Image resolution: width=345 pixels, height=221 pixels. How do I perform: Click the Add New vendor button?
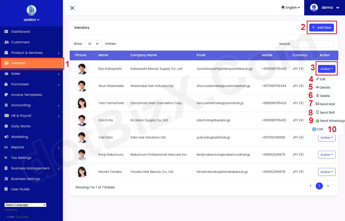(x=322, y=27)
